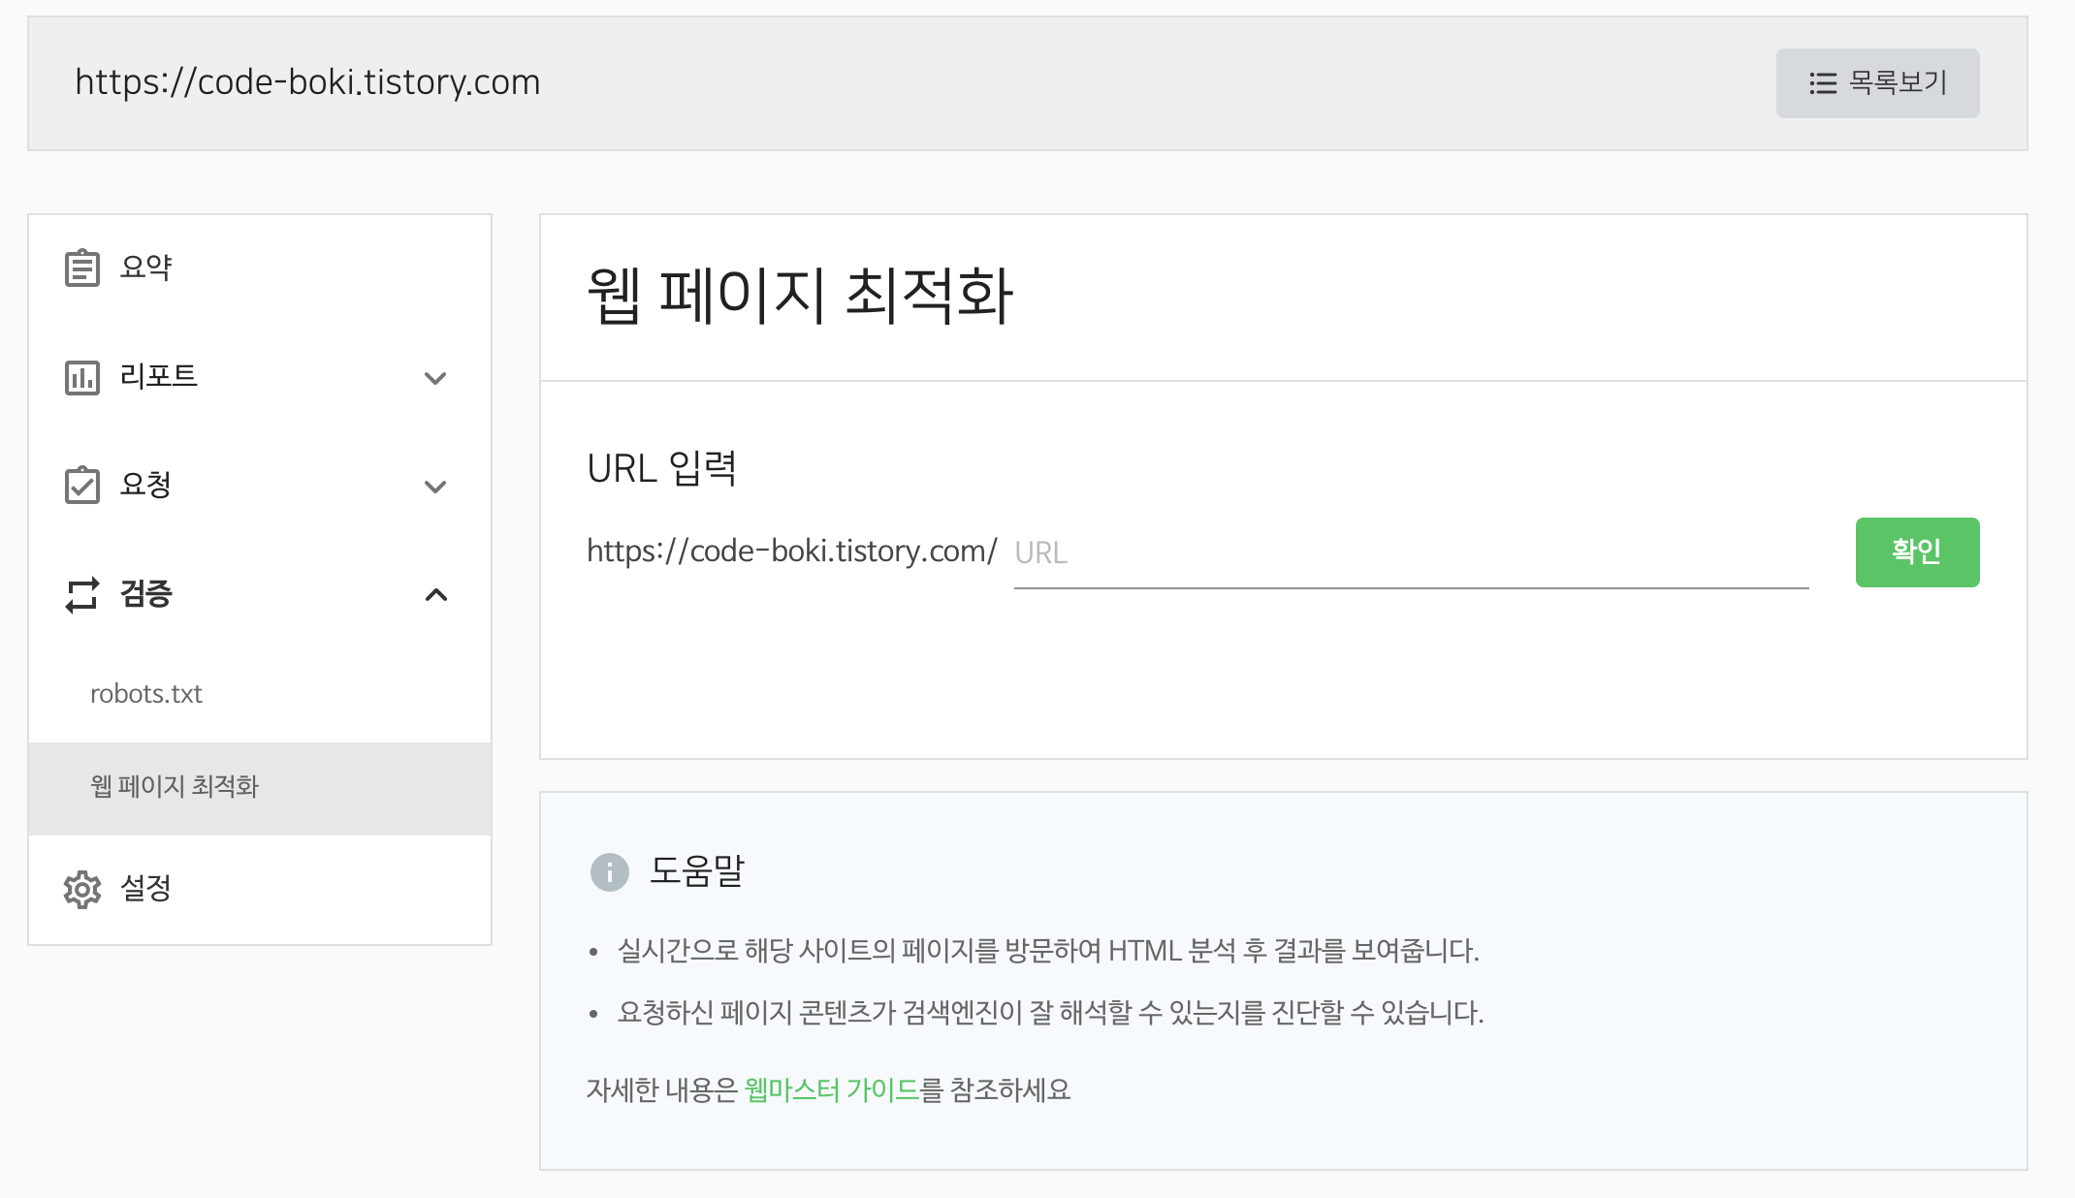Click the 리포트 bar chart icon
Viewport: 2075px width, 1198px height.
pyautogui.click(x=82, y=377)
